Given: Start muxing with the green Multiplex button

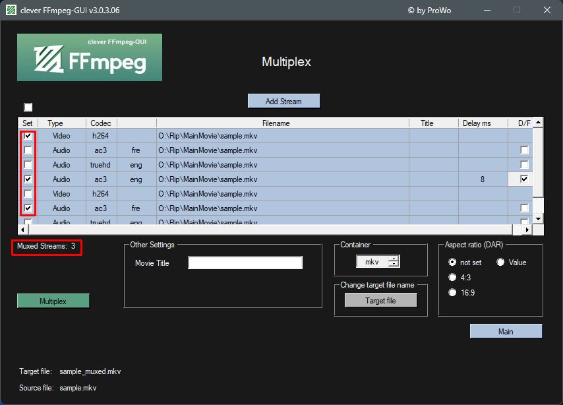Looking at the screenshot, I should coord(53,301).
